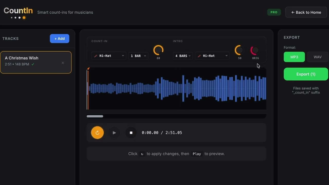
Task: Adjust the count-in volume knob at 80
Action: click(158, 50)
